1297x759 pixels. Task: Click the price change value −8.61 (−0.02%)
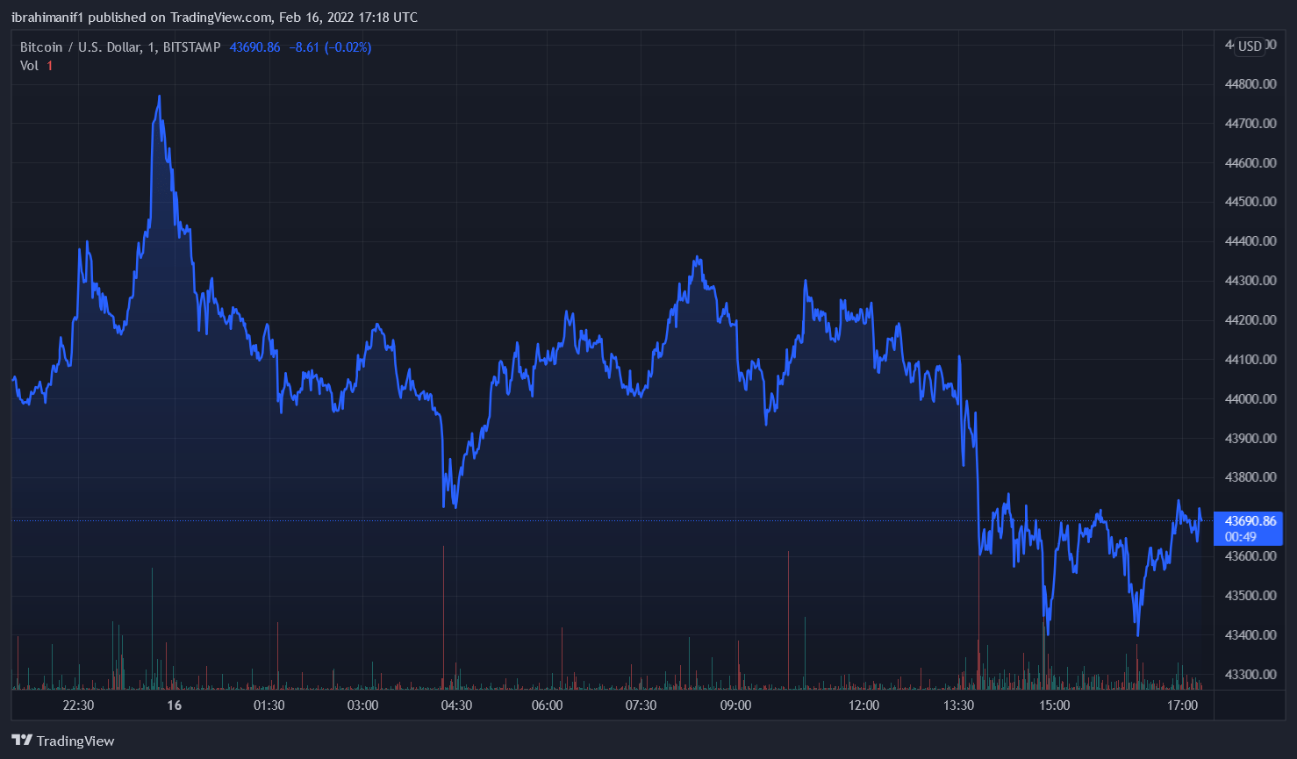point(330,47)
